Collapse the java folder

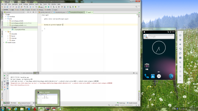coord(6,19)
